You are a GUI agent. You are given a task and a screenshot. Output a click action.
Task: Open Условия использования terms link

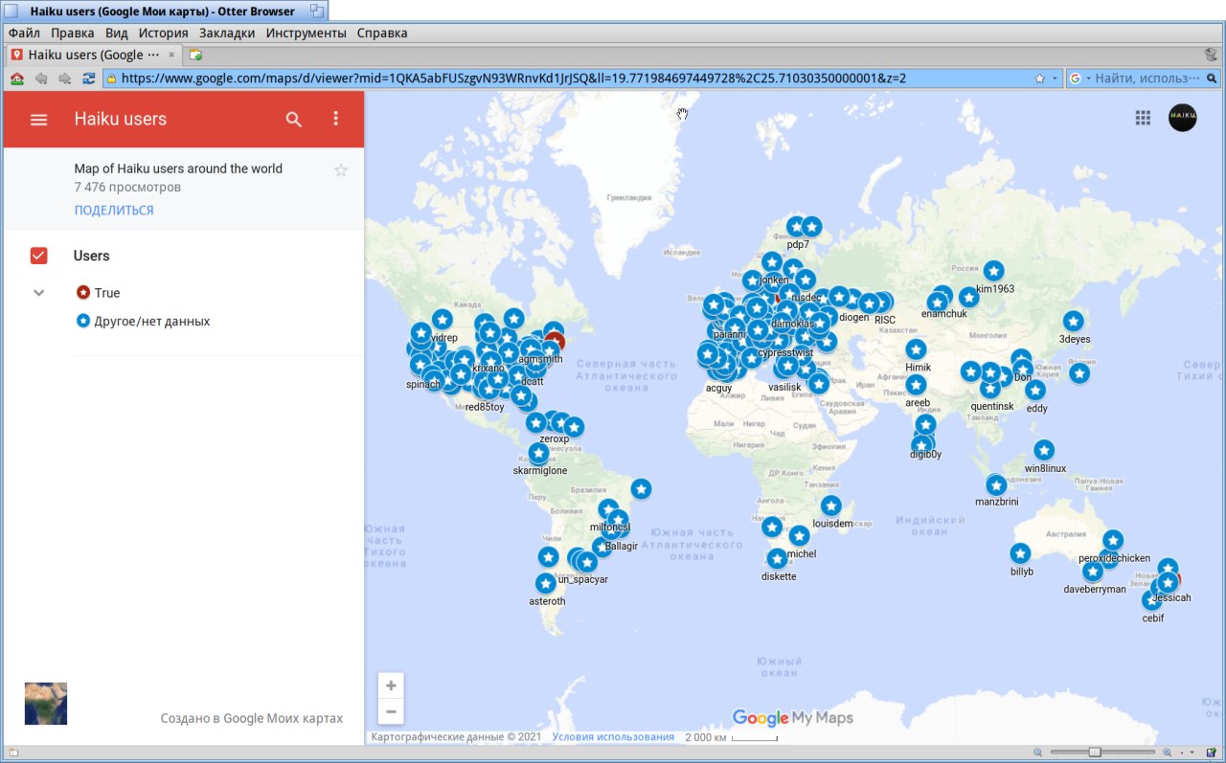click(613, 737)
